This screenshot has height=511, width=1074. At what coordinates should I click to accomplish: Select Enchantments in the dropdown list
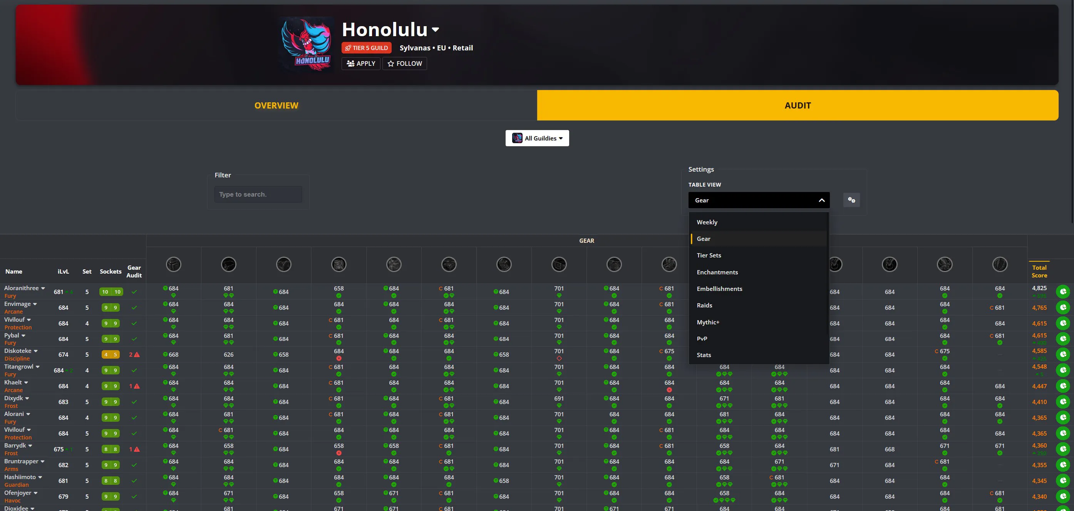(758, 272)
